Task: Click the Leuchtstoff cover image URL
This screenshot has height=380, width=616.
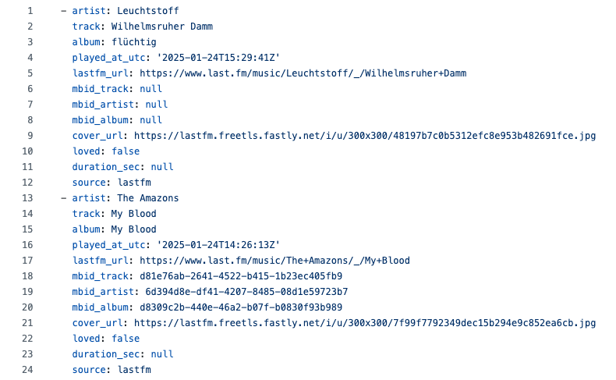Action: coord(364,136)
